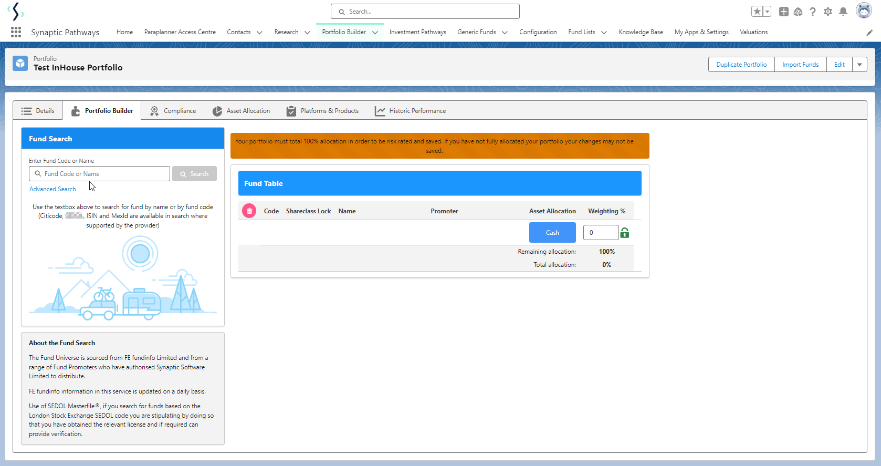The width and height of the screenshot is (881, 466).
Task: Expand the Fund Lists dropdown chevron
Action: (x=604, y=33)
